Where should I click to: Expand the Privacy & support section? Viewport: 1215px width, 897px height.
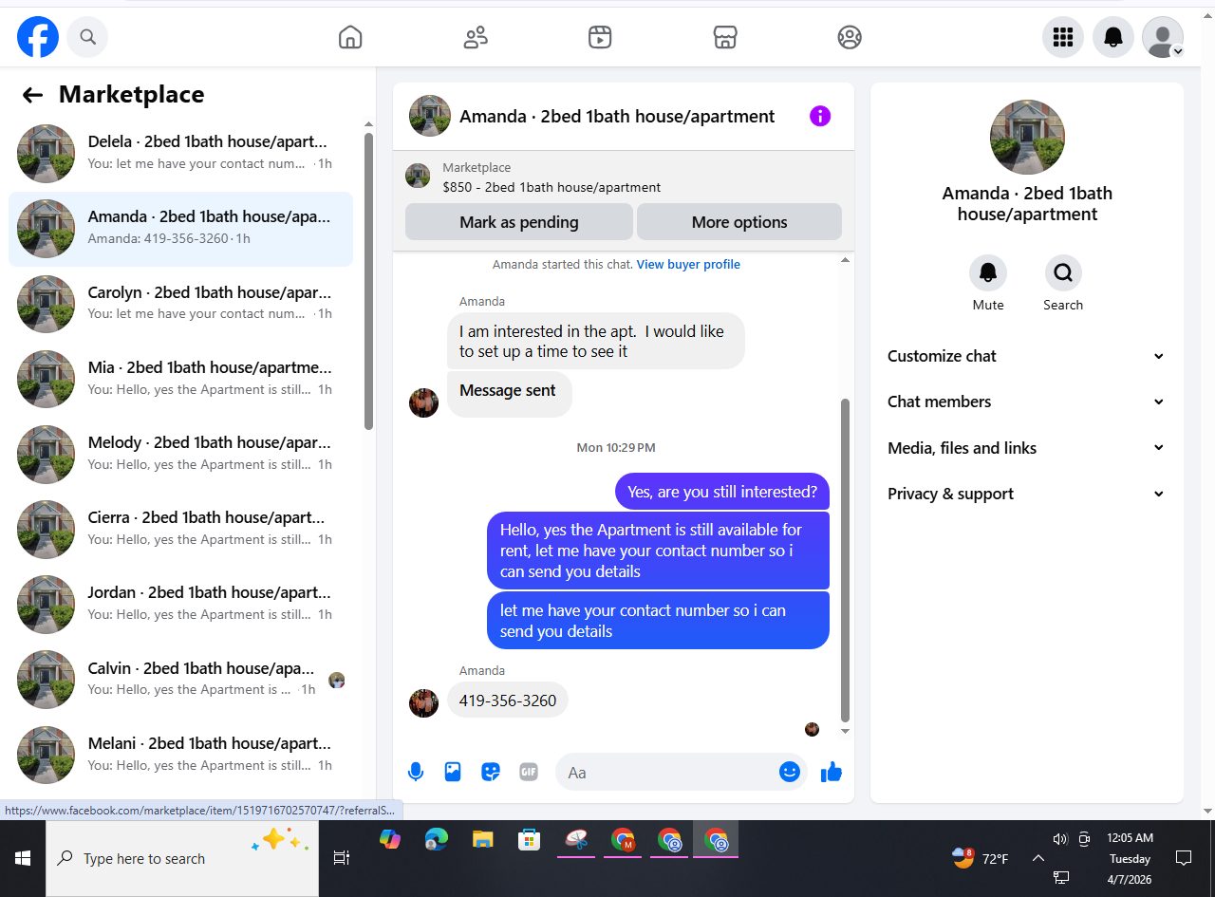(1026, 494)
